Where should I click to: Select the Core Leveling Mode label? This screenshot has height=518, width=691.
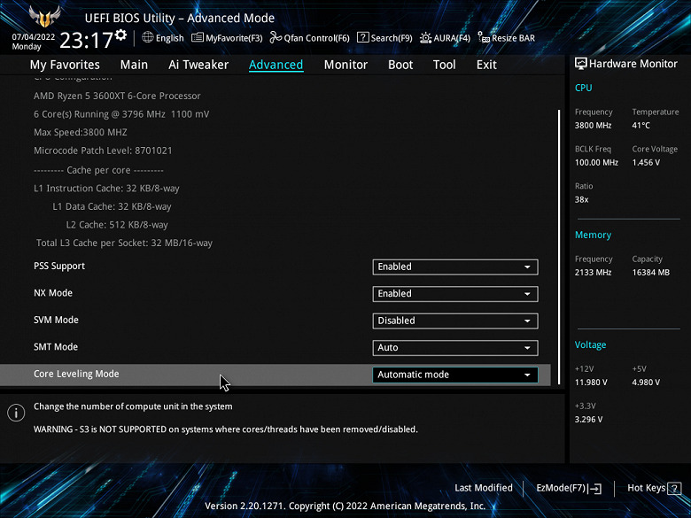pos(76,374)
